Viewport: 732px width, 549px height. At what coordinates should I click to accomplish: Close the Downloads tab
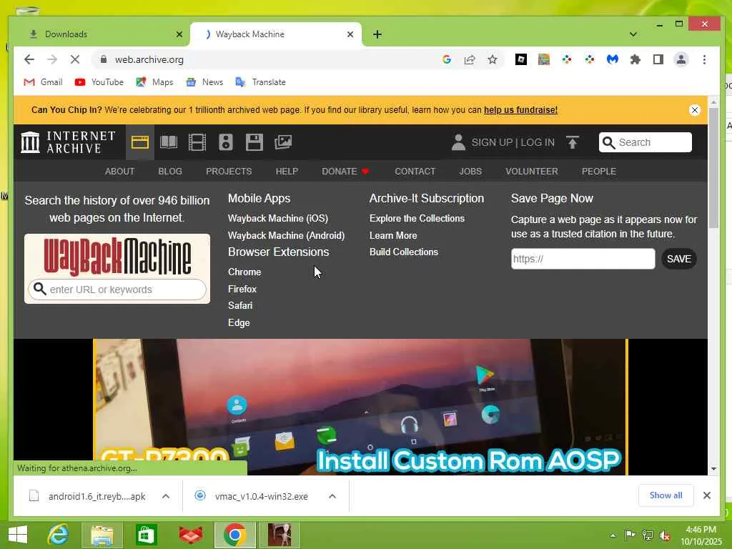179,34
